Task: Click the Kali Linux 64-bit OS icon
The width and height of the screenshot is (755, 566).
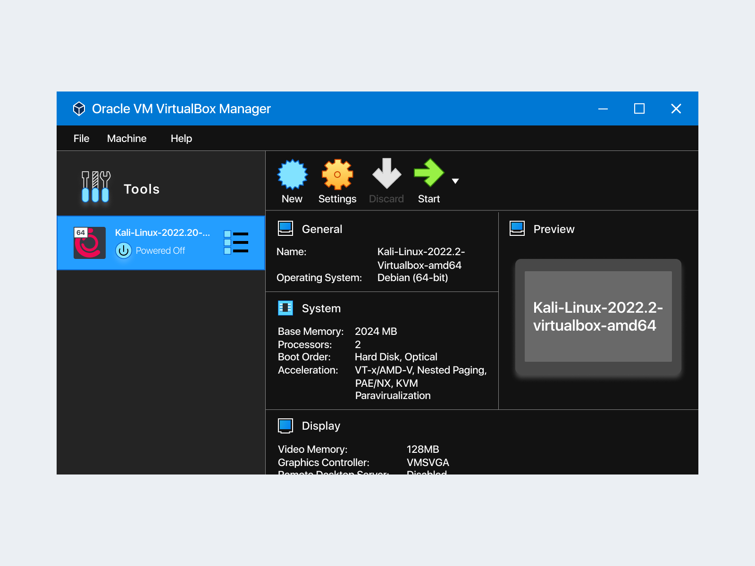Action: click(x=90, y=243)
